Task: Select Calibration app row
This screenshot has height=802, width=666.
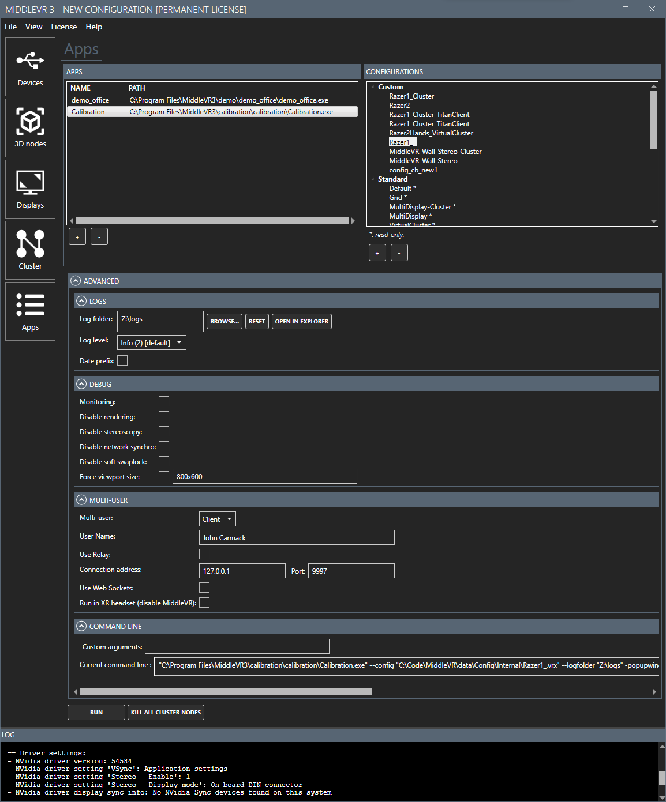Action: point(212,112)
